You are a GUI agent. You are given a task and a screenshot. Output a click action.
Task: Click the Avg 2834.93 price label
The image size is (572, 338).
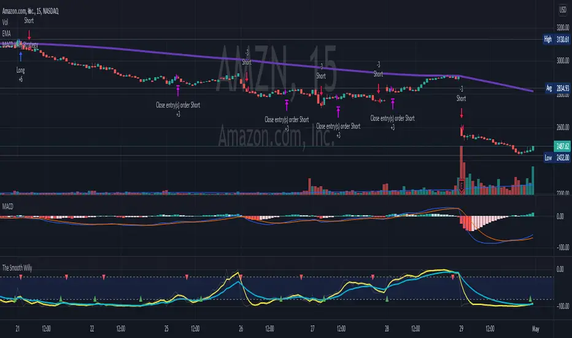(x=557, y=88)
